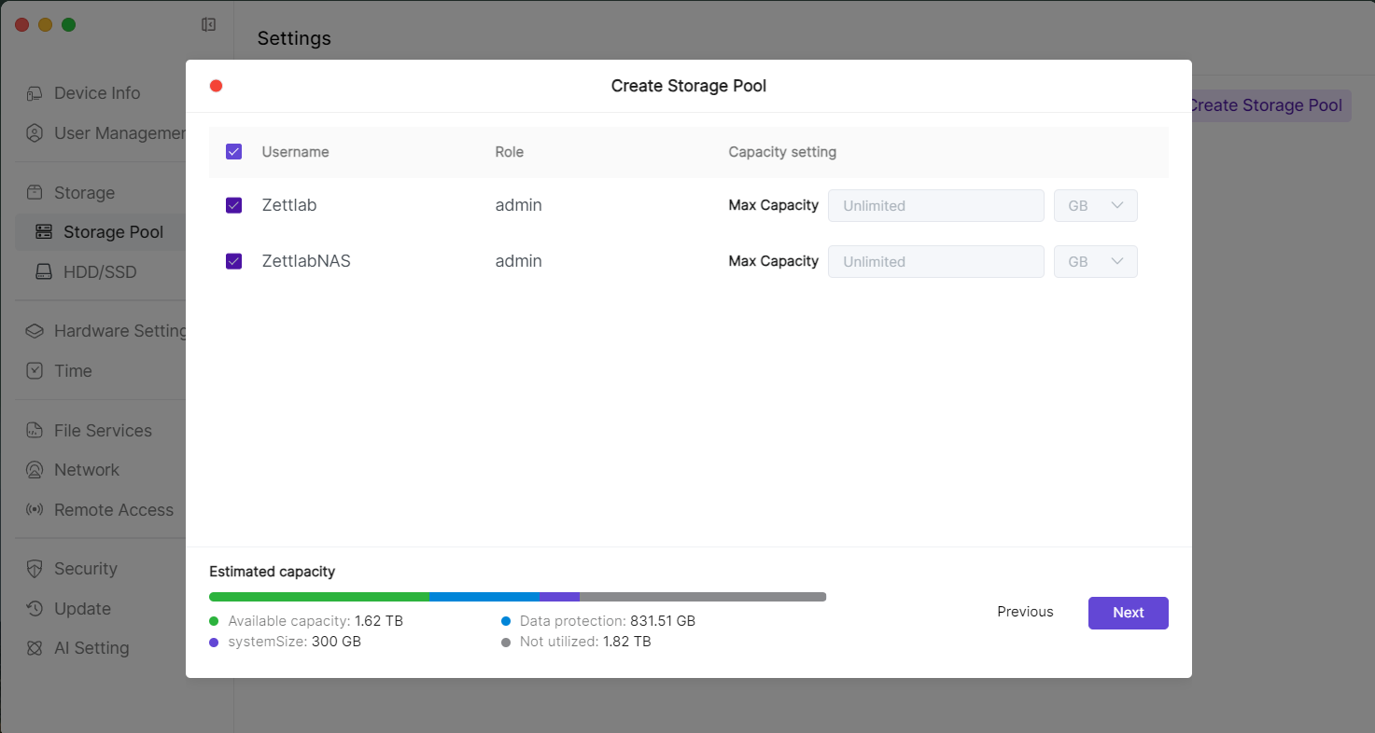Click the HDD/SSD drive icon
1375x733 pixels.
[44, 272]
